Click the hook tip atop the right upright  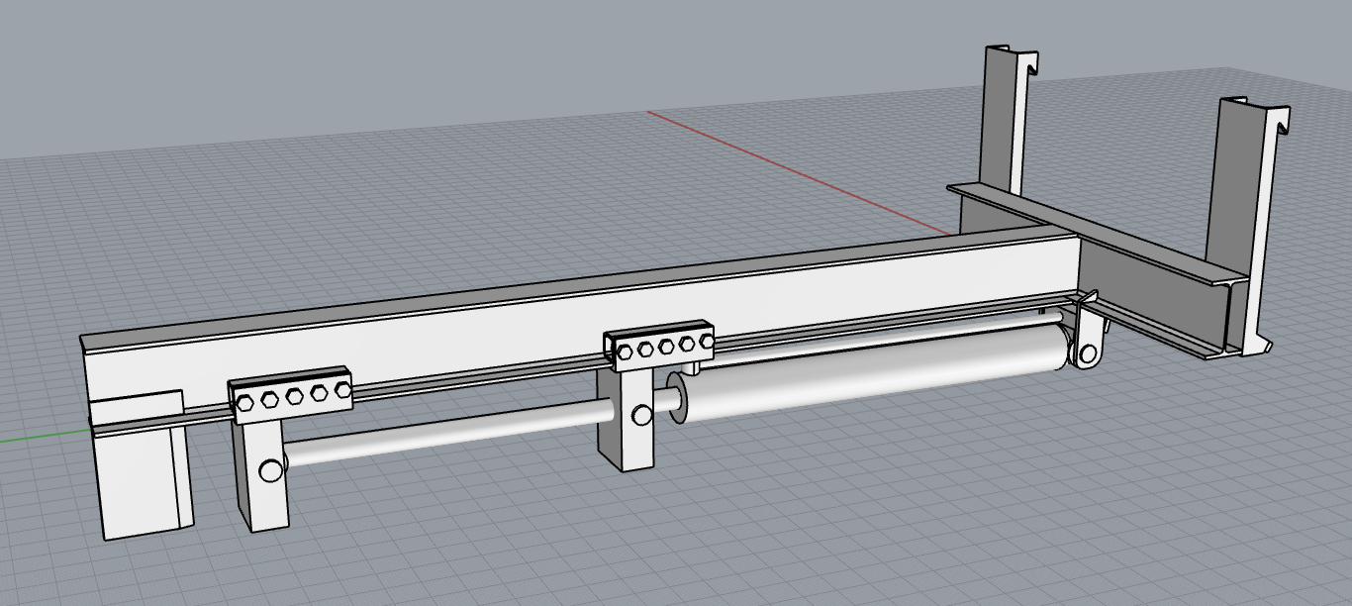pos(1284,121)
